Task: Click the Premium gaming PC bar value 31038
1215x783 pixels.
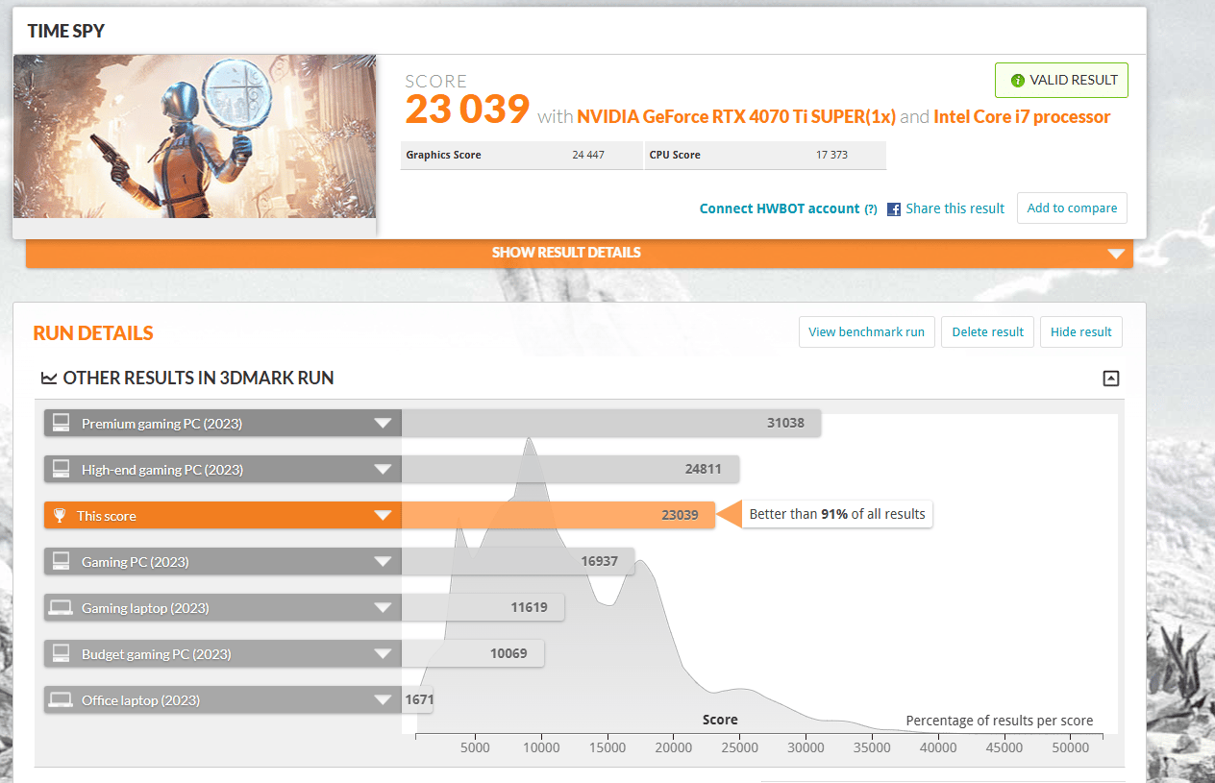Action: [785, 423]
